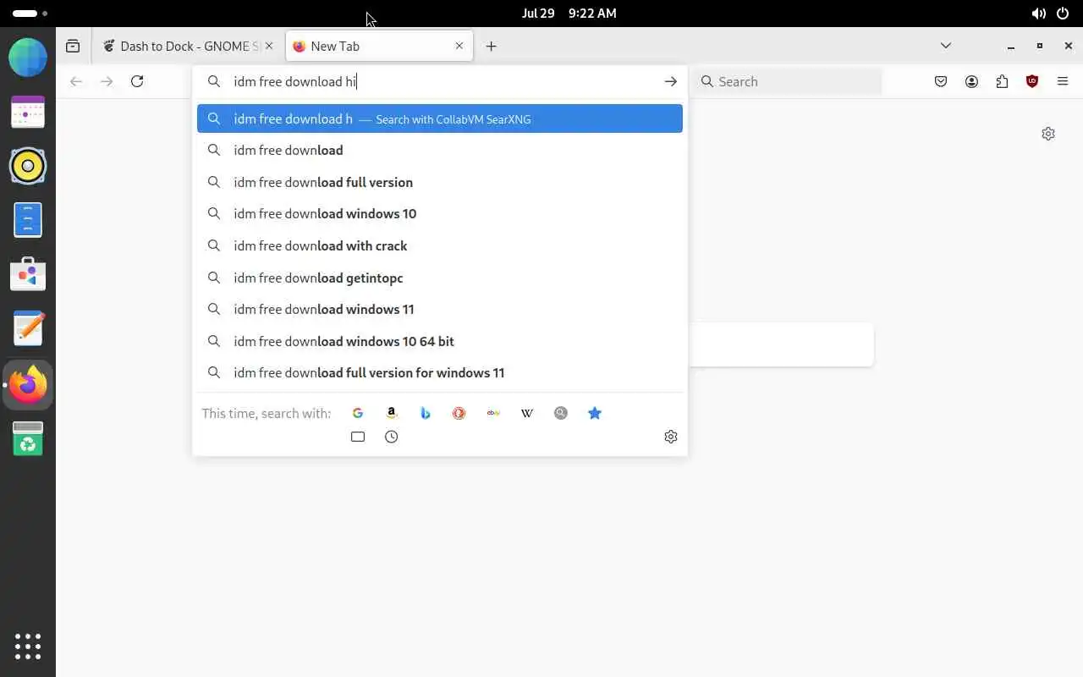Switch to the Dash to Dock tab
The width and height of the screenshot is (1083, 677).
[188, 46]
